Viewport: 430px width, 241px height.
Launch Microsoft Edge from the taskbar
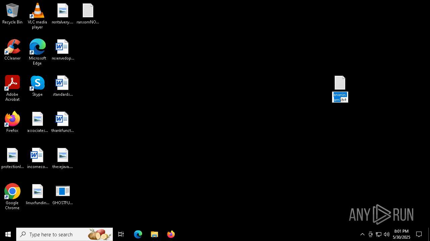(x=138, y=234)
